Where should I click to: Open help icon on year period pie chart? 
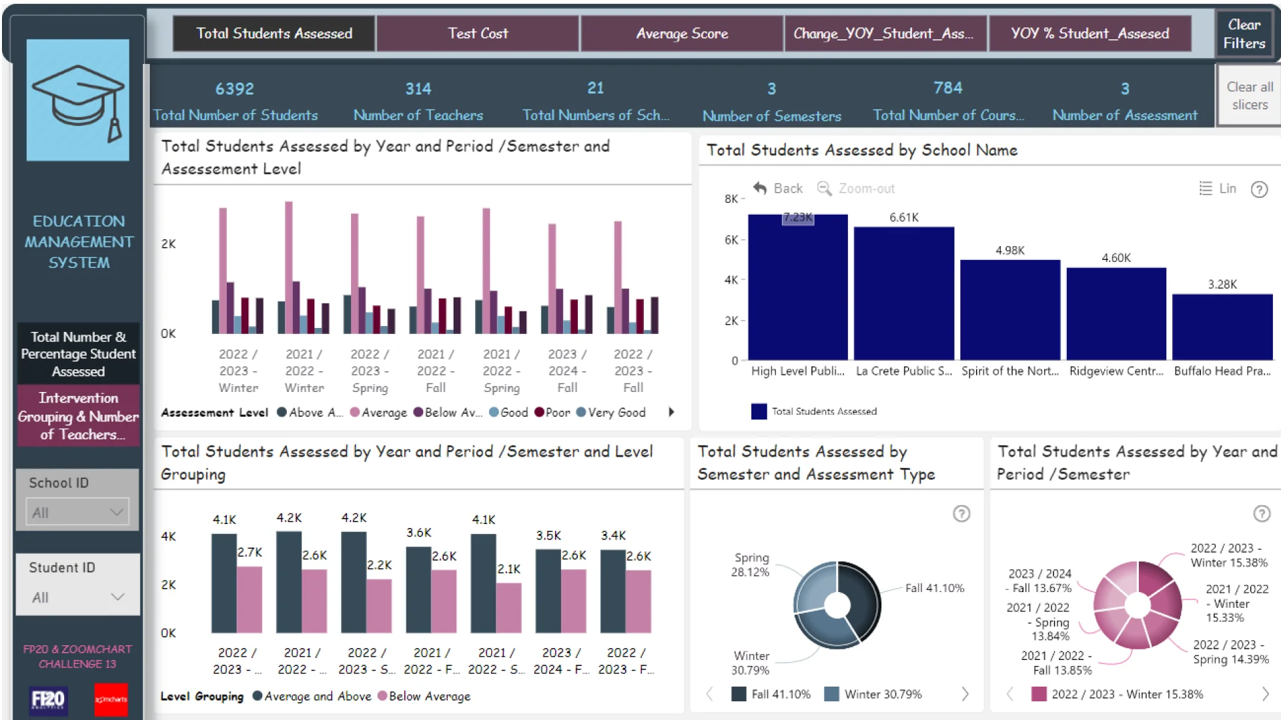(x=1262, y=513)
